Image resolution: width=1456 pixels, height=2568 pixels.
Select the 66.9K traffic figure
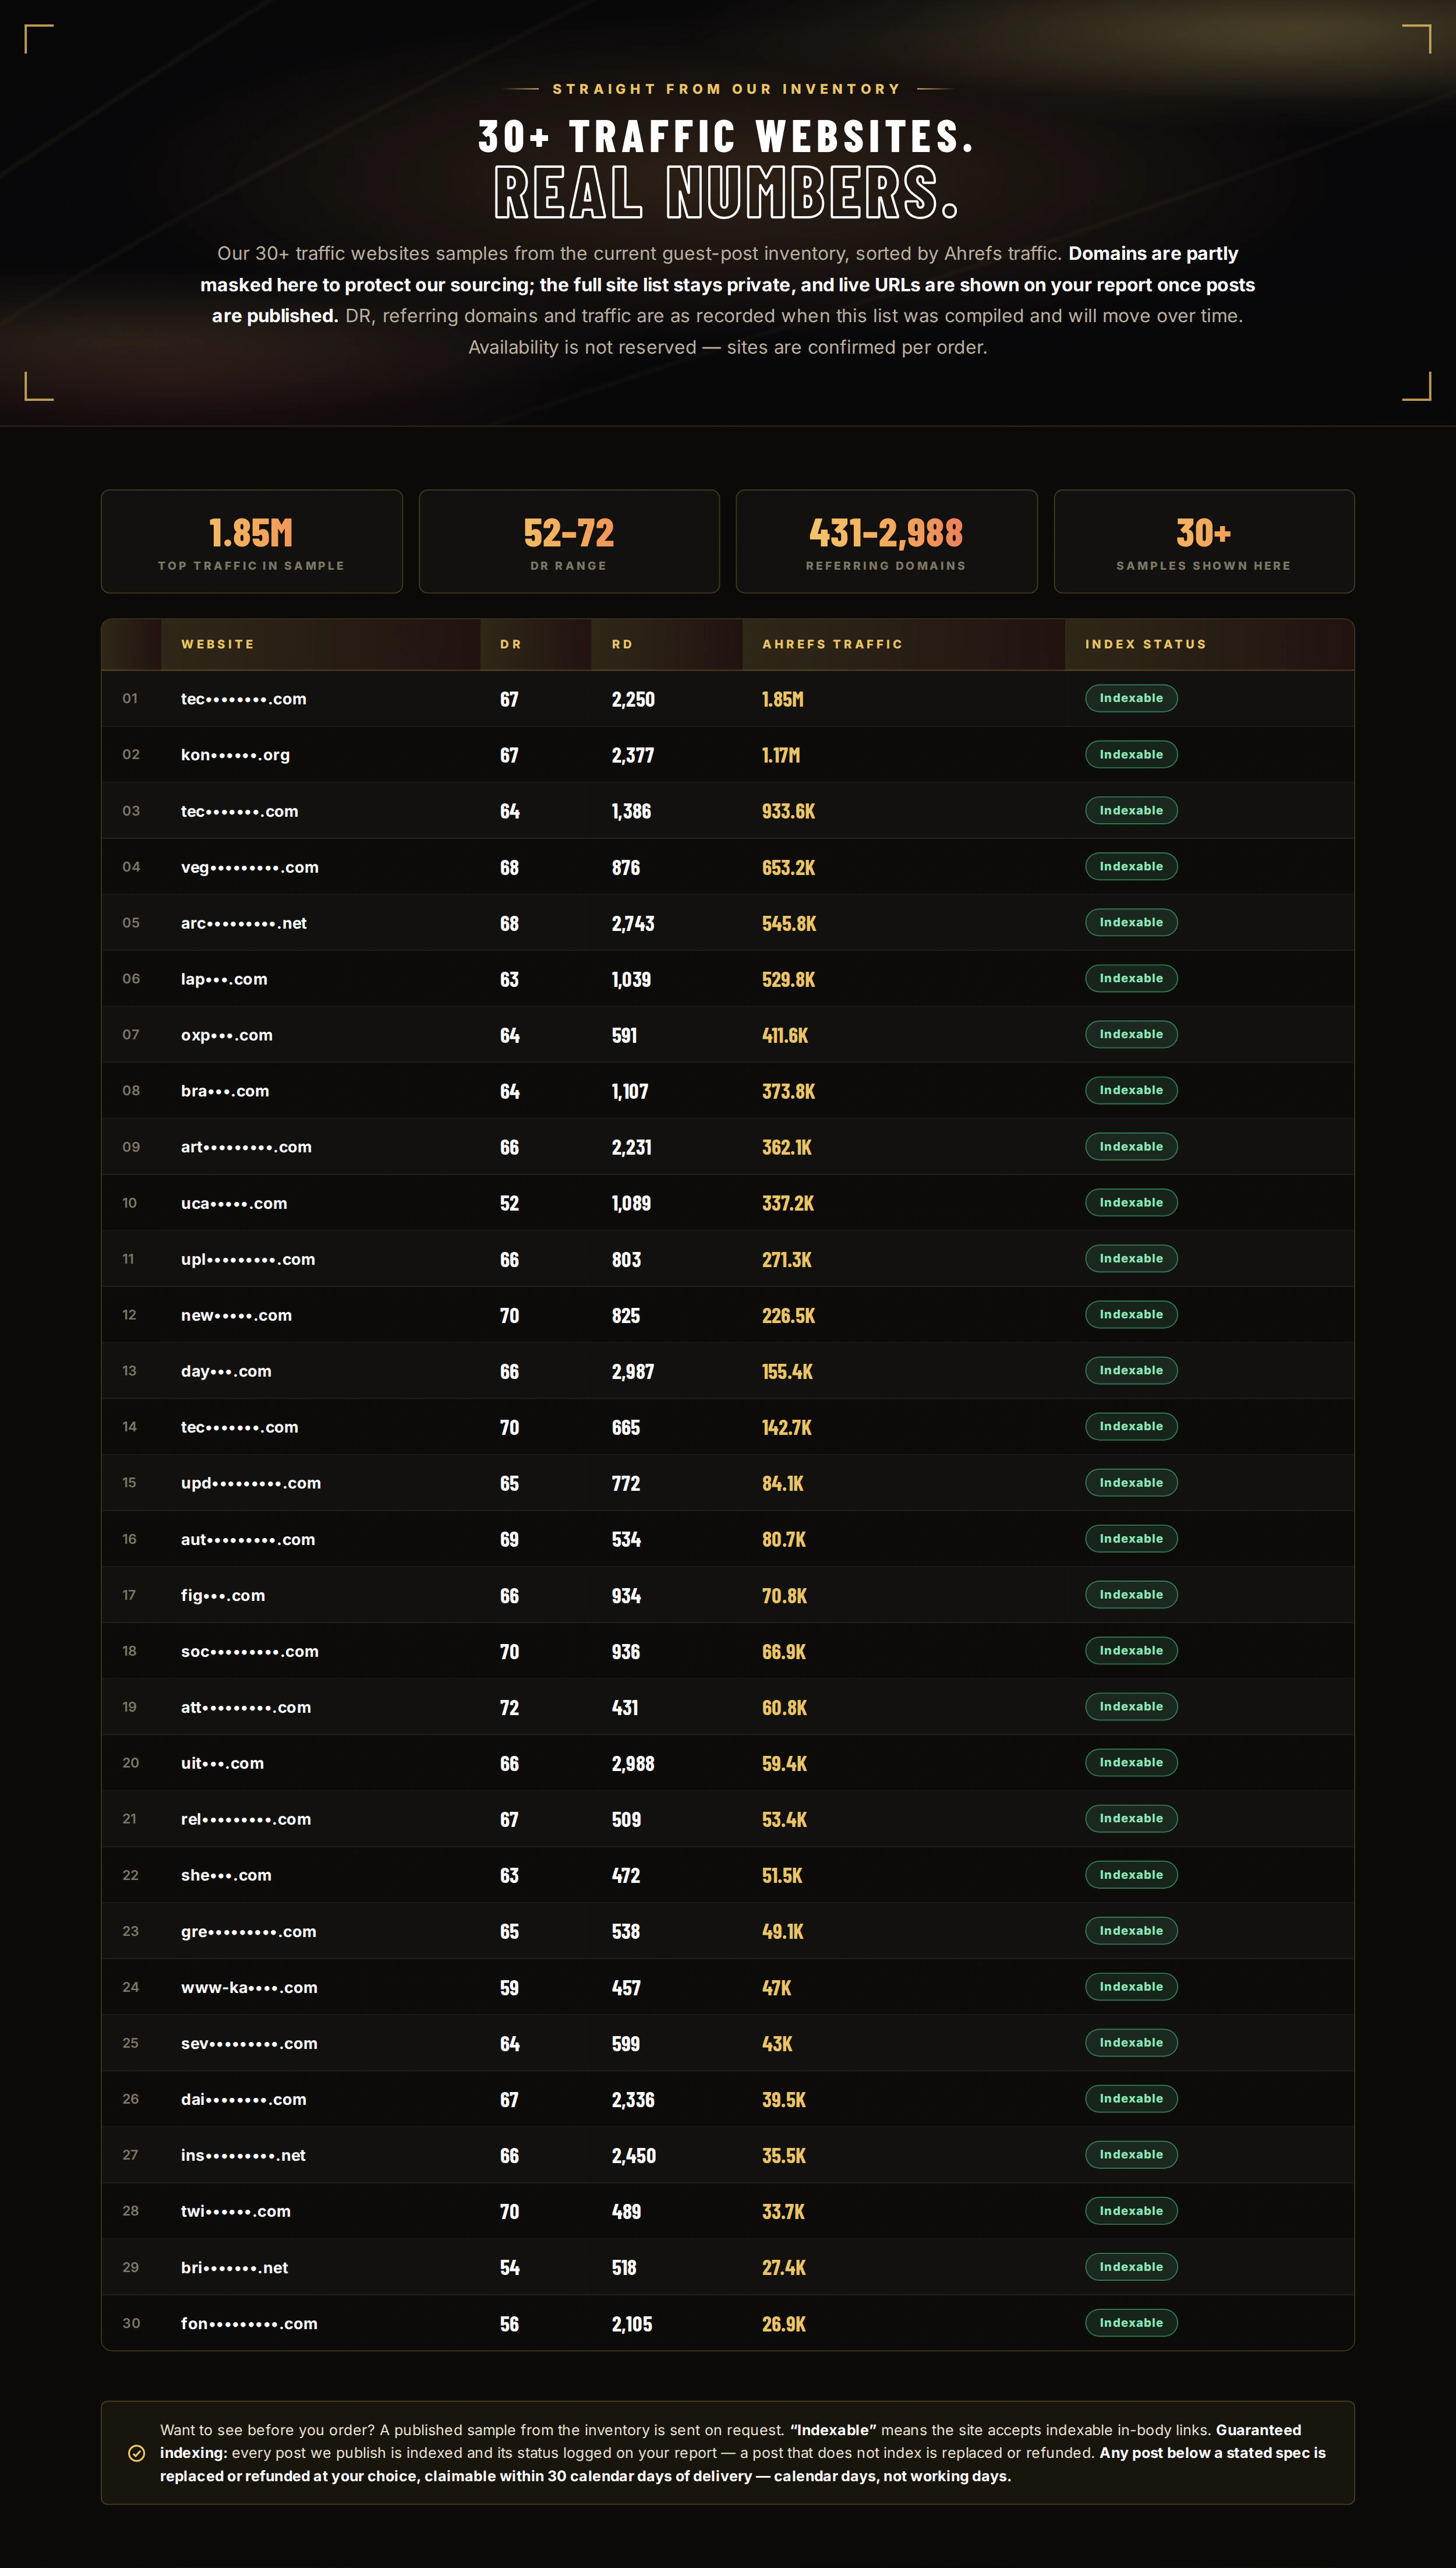784,1651
